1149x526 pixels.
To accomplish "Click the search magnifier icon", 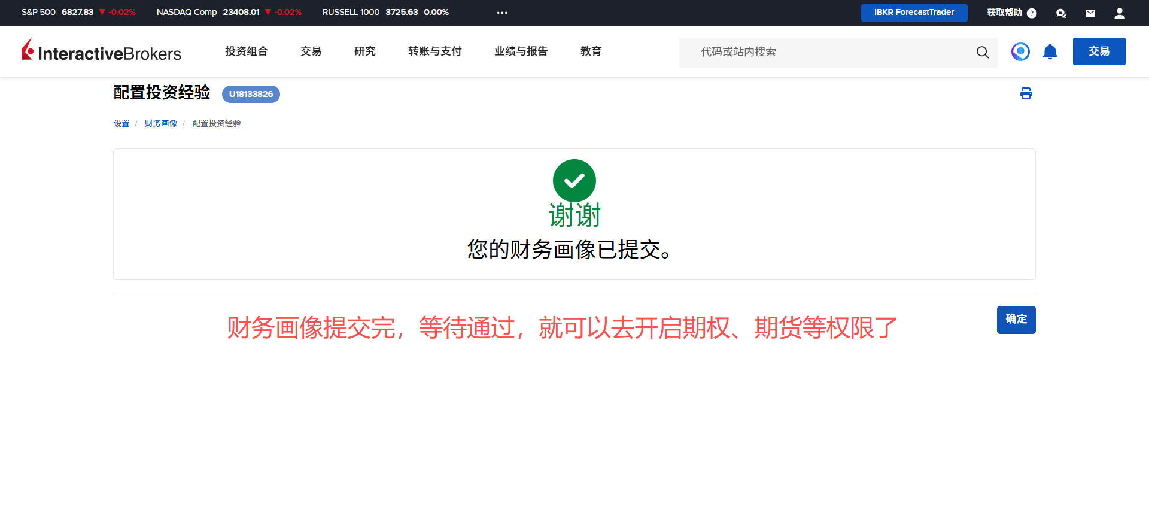I will pos(982,52).
